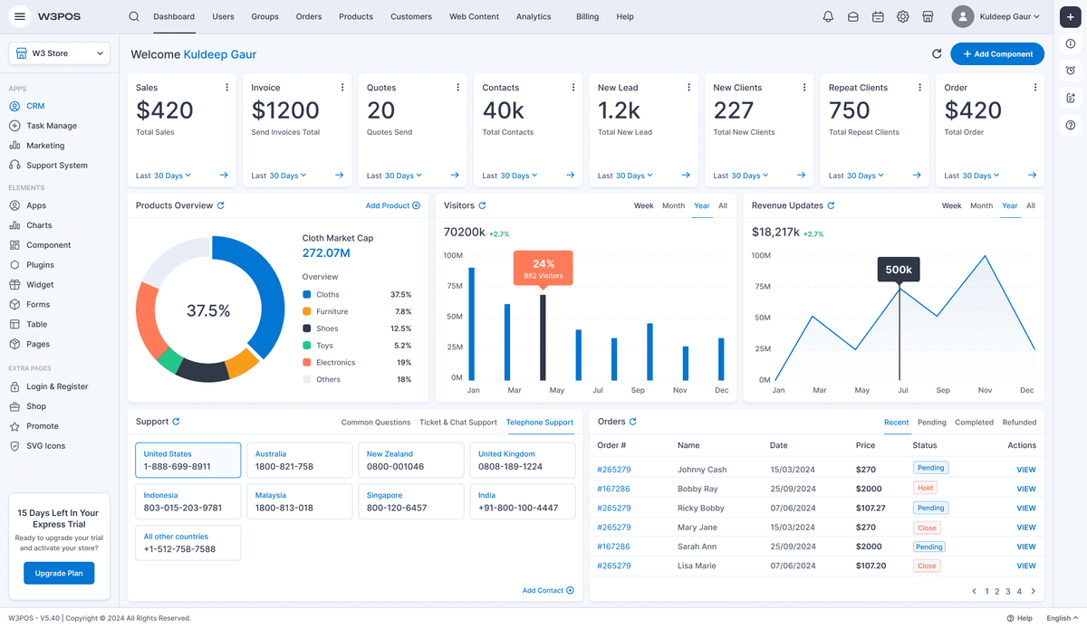Click the arrow on the New Clients card

pos(801,176)
